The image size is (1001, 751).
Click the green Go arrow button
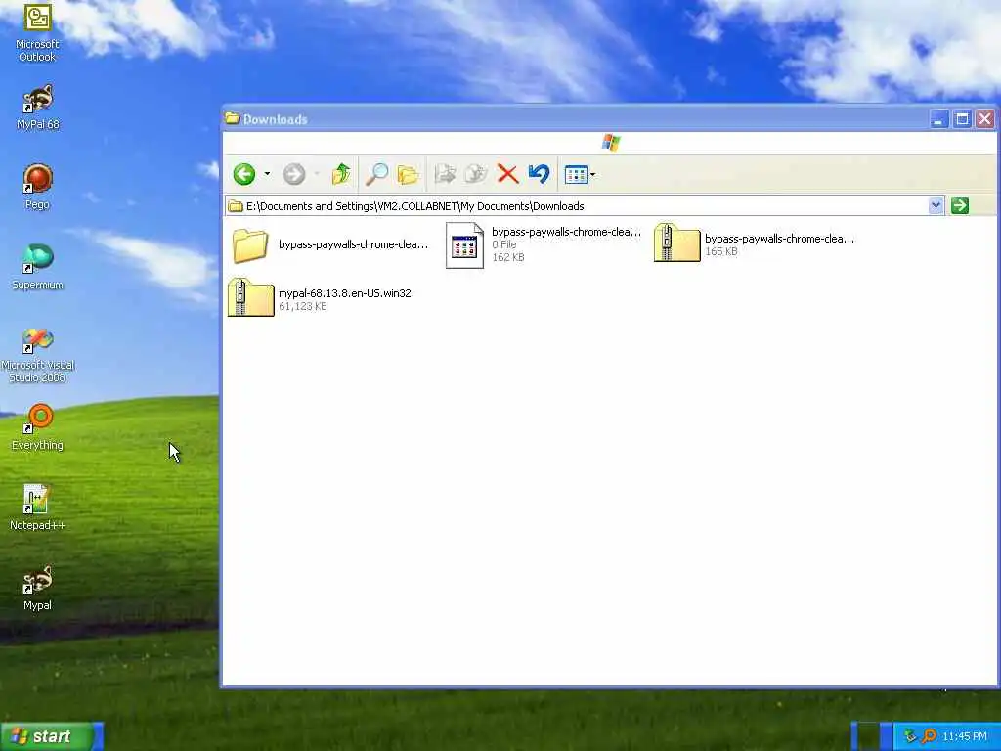pyautogui.click(x=960, y=205)
